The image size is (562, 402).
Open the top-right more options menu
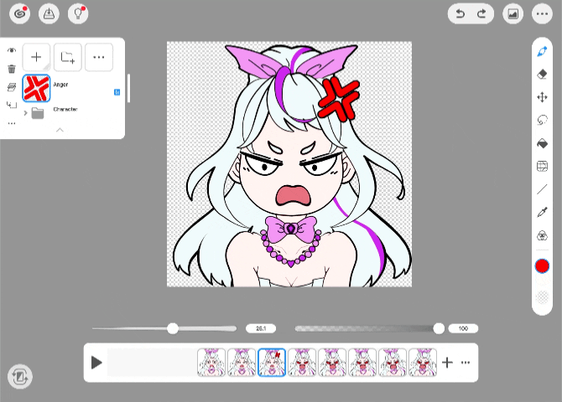(542, 14)
